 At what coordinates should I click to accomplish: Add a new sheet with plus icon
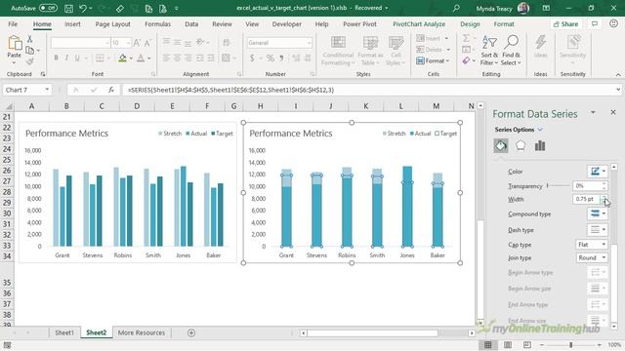point(191,332)
